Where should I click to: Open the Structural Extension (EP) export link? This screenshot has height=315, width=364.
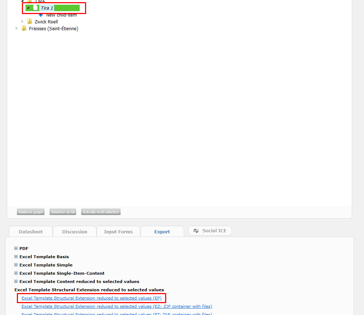pos(92,298)
